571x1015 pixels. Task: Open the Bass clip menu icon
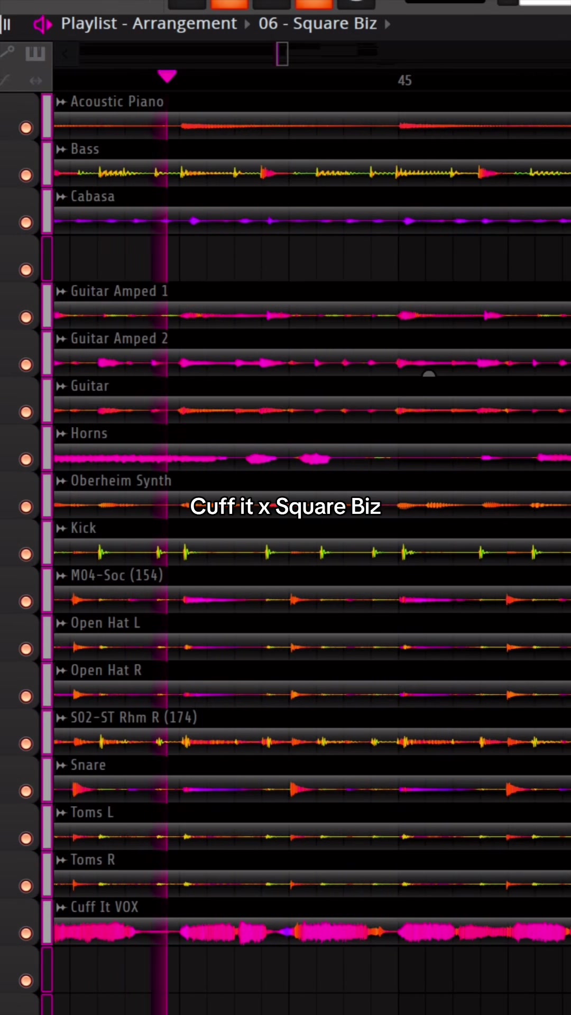click(x=61, y=150)
